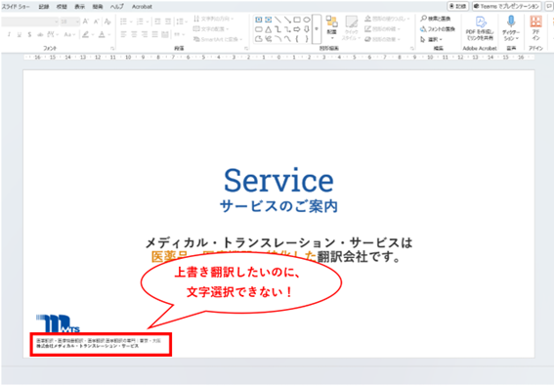Open クイック スタイル quick styles

(351, 27)
